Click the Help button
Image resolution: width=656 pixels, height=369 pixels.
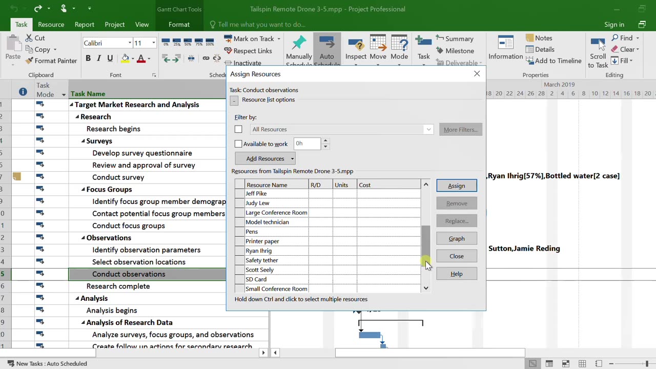[x=456, y=274]
